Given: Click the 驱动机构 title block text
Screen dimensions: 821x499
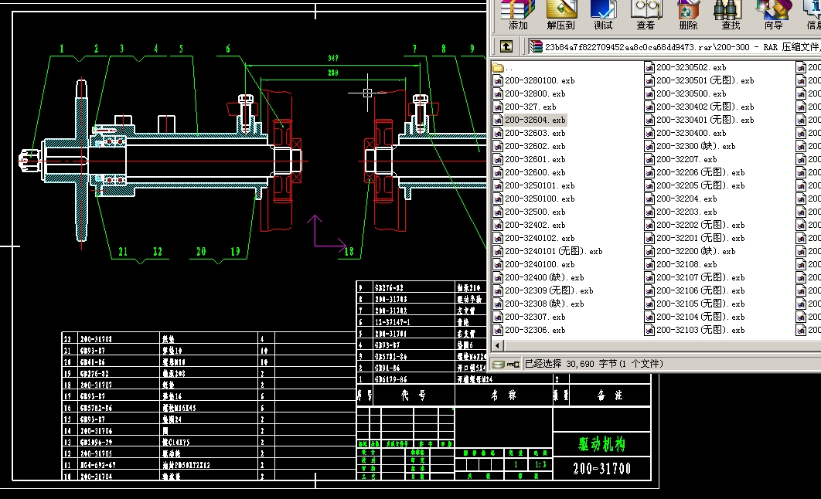Looking at the screenshot, I should click(x=601, y=444).
